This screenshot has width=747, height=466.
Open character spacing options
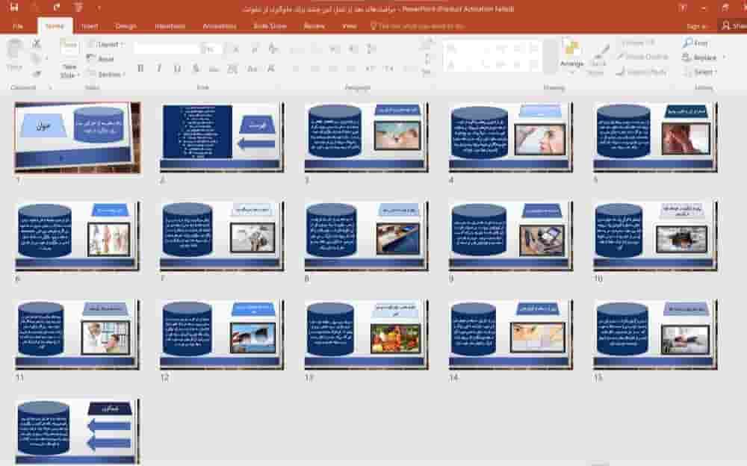(232, 69)
